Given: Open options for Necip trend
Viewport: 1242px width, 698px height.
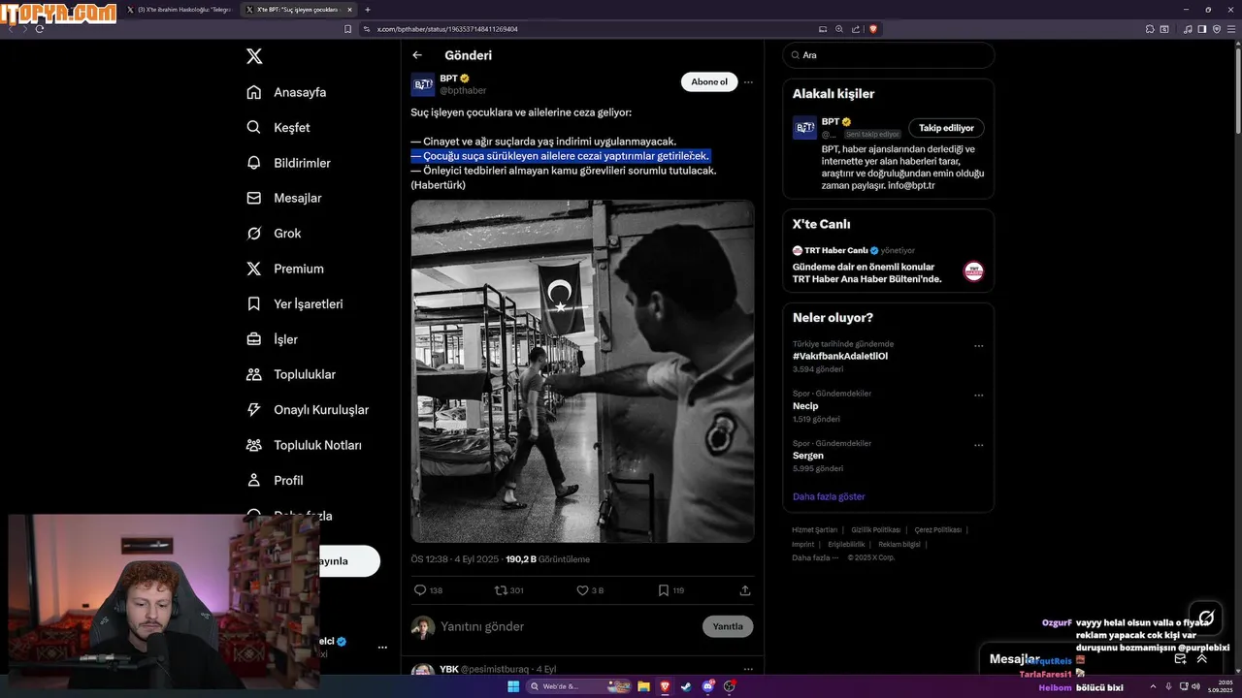Looking at the screenshot, I should pos(978,396).
